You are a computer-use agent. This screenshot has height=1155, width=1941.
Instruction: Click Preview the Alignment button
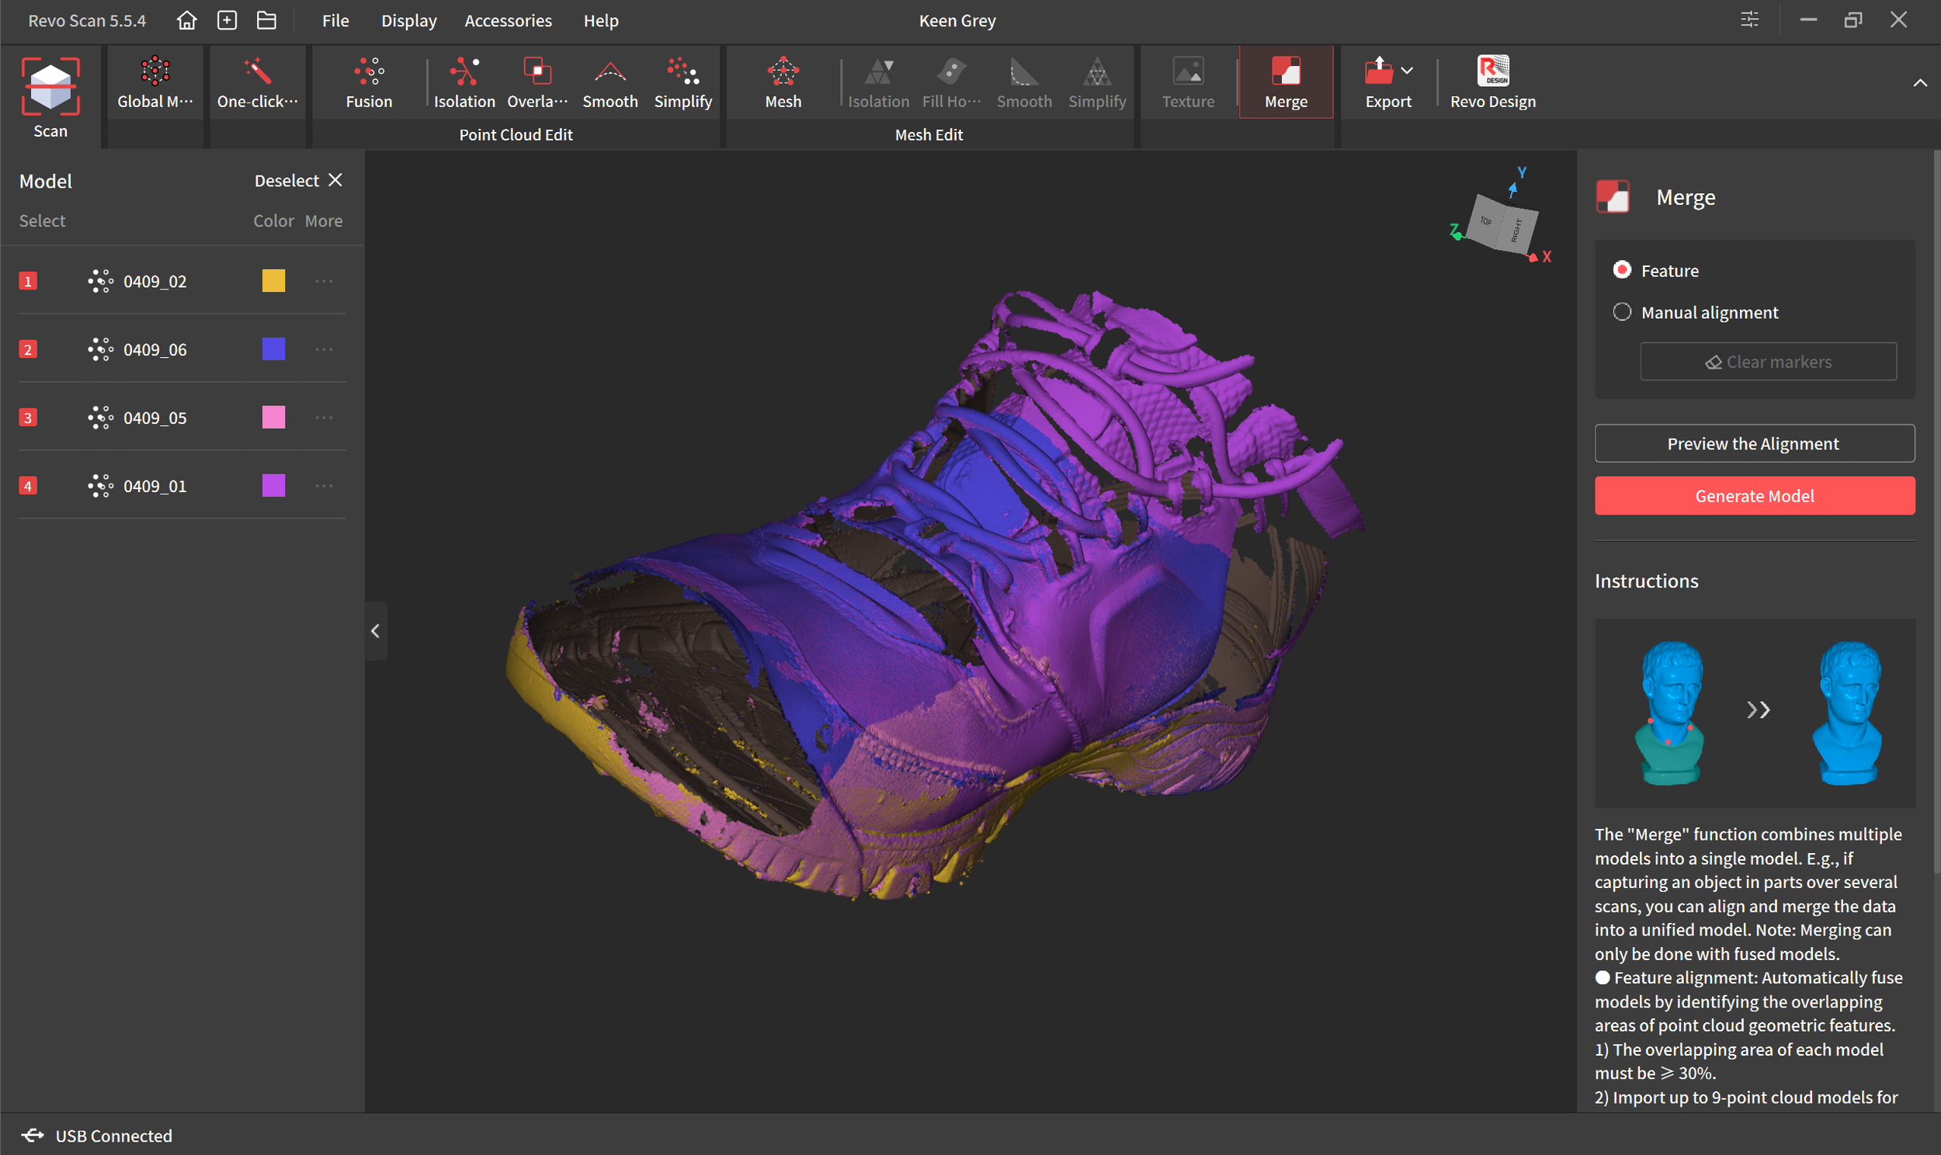tap(1754, 444)
